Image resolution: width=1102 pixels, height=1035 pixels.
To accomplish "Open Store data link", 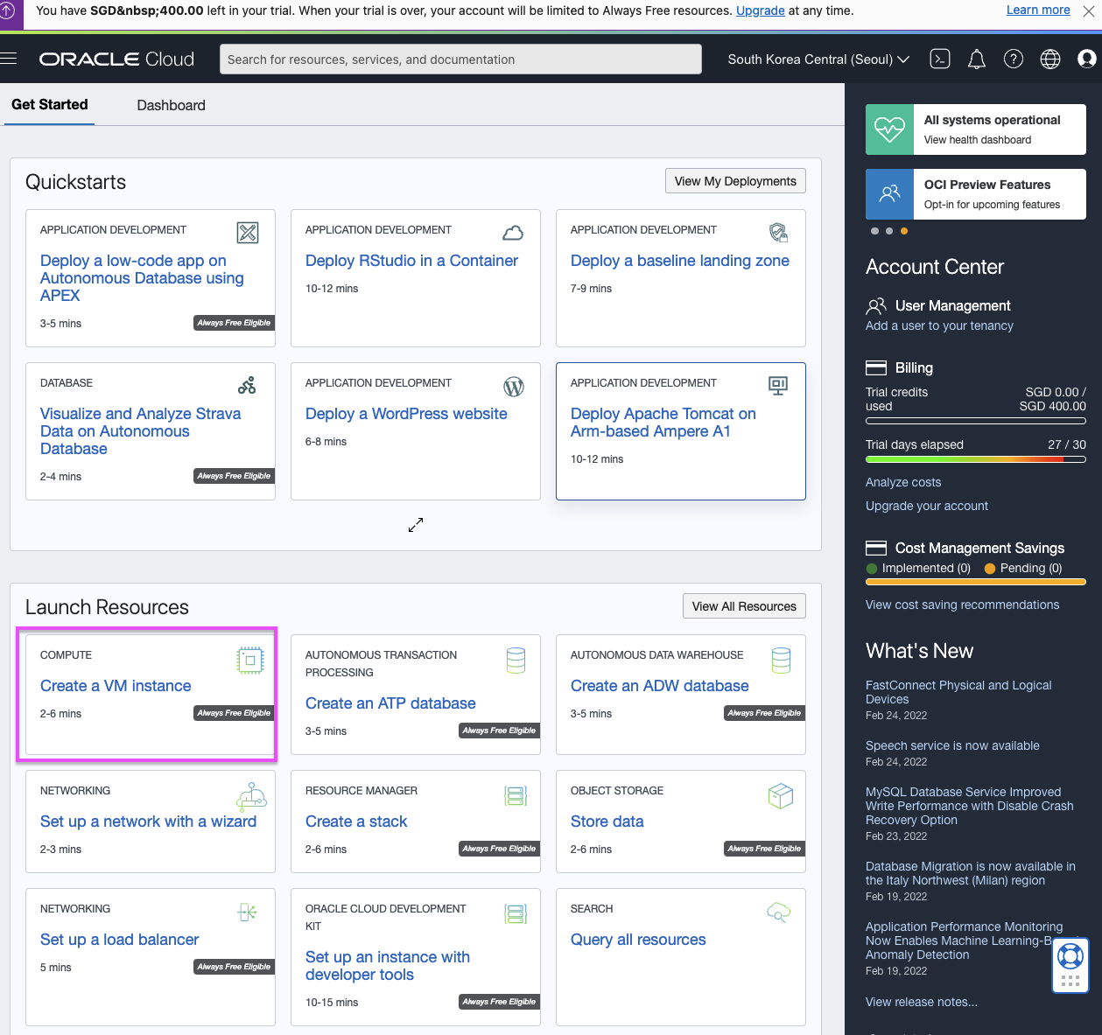I will click(607, 822).
